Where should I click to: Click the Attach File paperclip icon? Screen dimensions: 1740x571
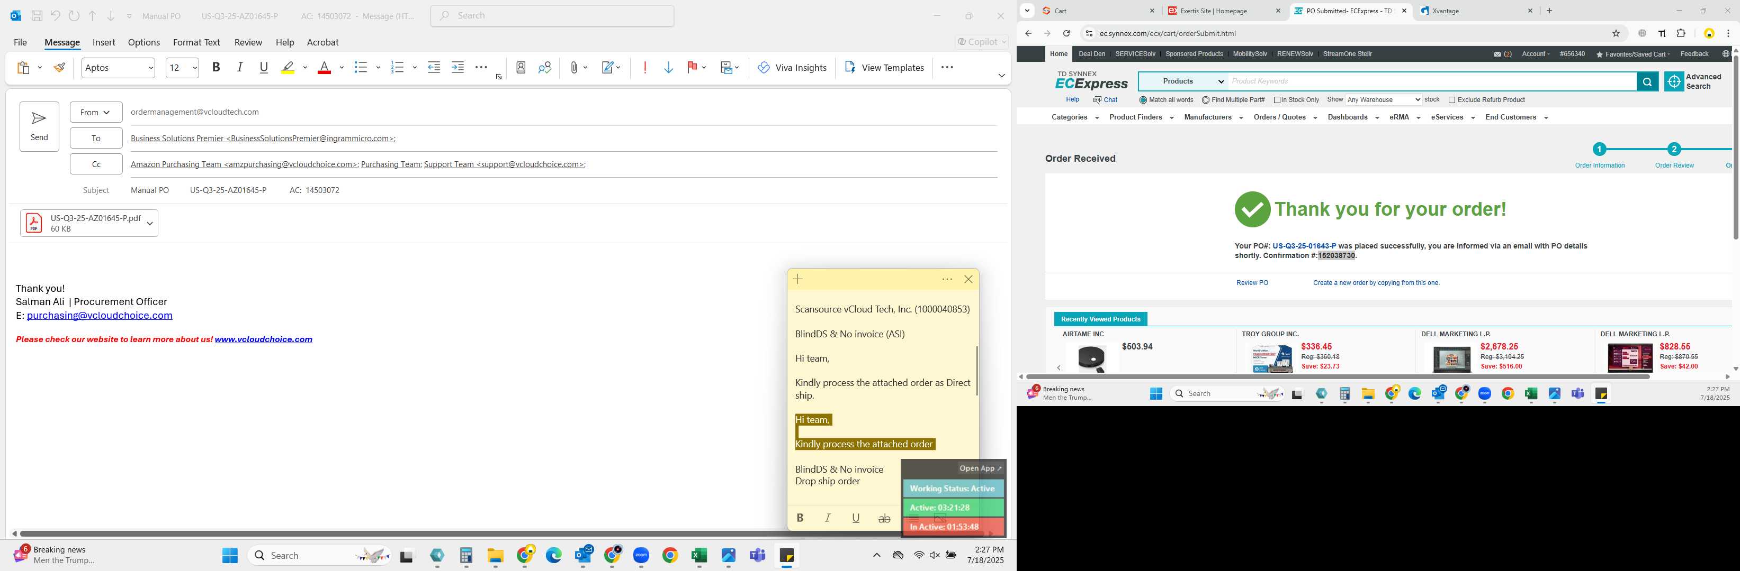tap(574, 68)
